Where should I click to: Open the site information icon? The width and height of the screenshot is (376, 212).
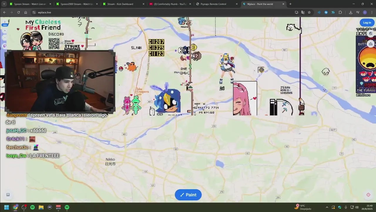(34, 12)
